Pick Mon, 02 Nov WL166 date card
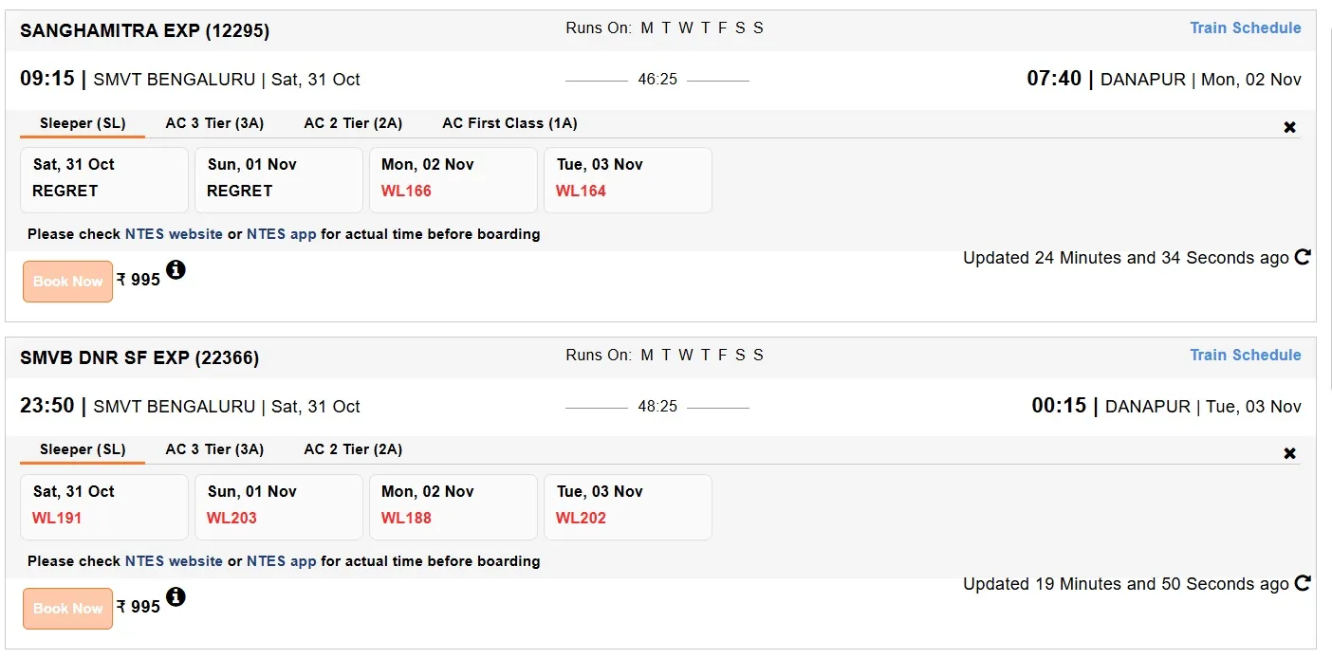 tap(453, 180)
